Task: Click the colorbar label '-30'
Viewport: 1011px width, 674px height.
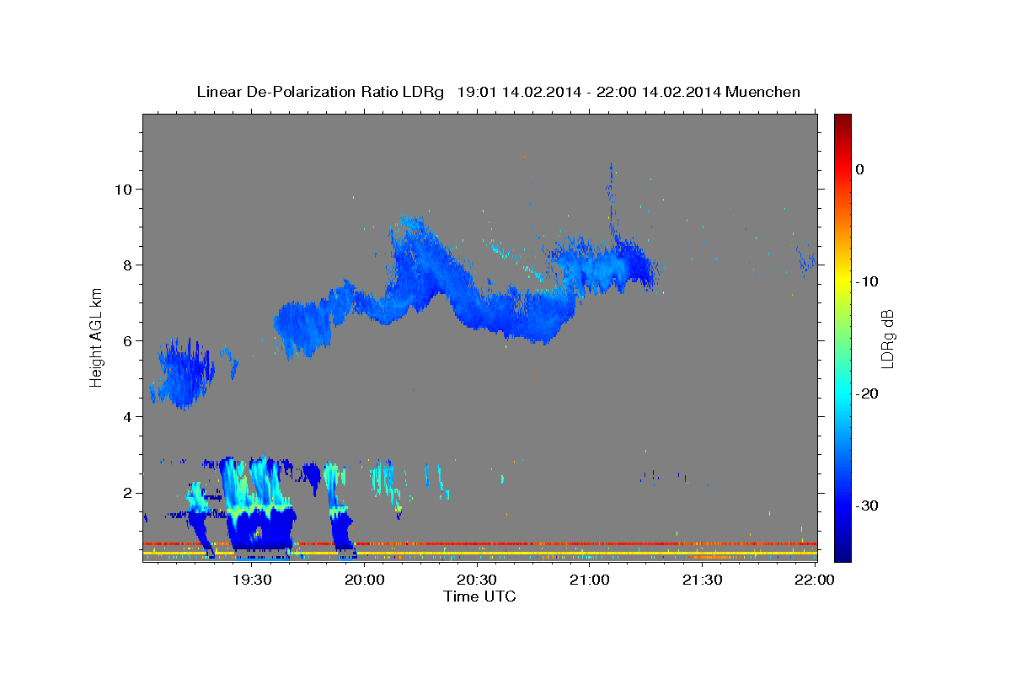Action: click(x=867, y=505)
